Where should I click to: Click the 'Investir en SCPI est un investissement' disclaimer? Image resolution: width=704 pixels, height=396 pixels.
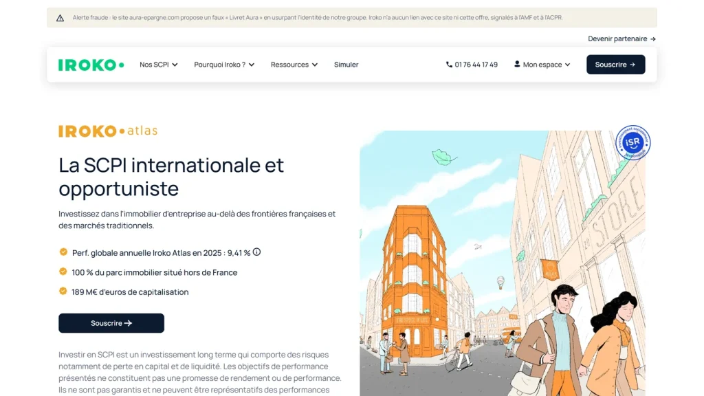point(200,372)
